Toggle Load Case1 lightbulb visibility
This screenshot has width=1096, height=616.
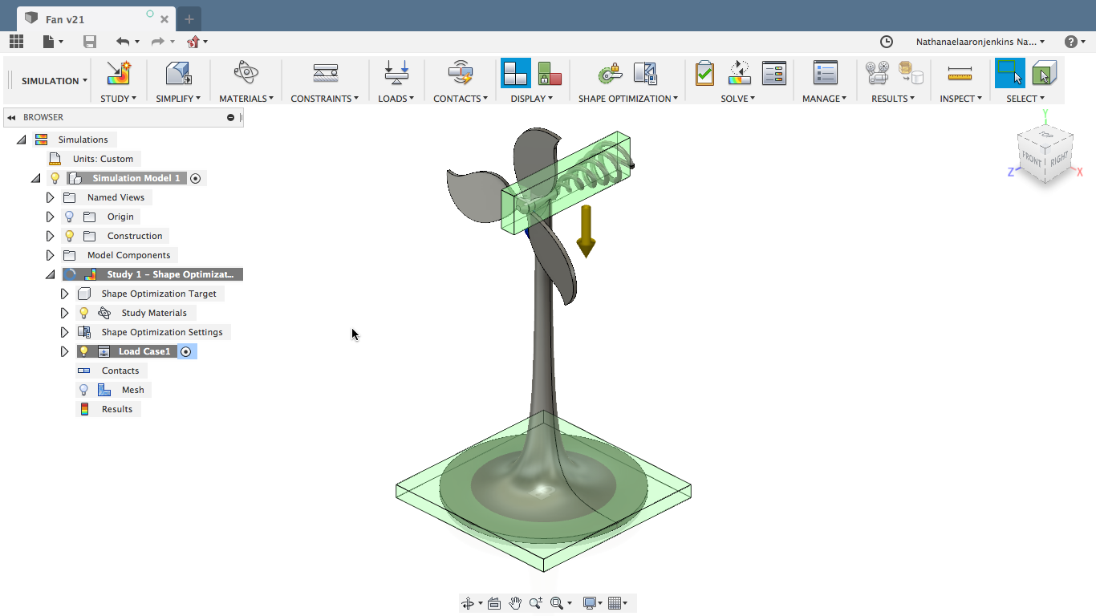pos(84,351)
